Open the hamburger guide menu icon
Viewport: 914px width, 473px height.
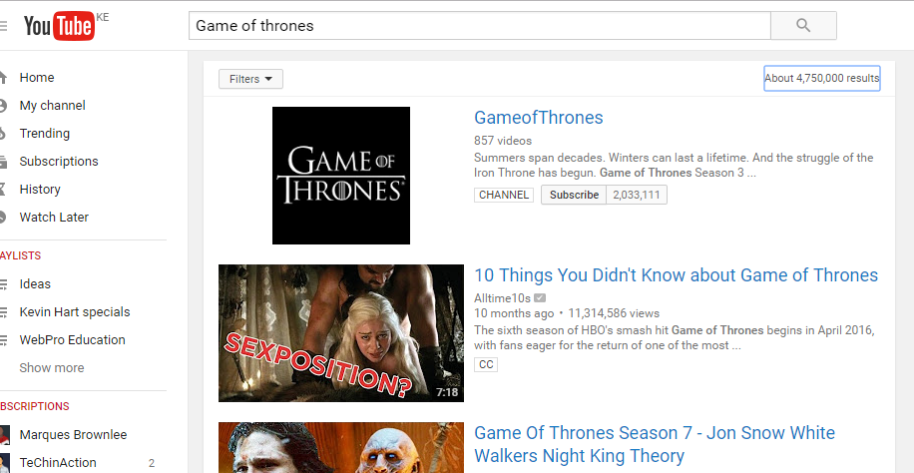click(4, 26)
